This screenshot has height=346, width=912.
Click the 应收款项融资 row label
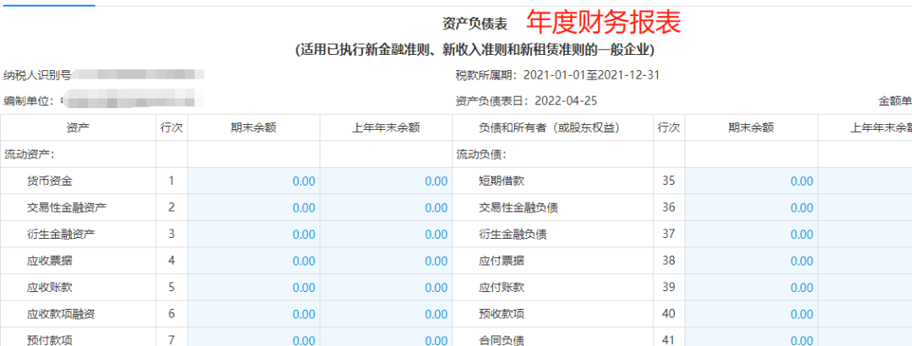tap(61, 314)
